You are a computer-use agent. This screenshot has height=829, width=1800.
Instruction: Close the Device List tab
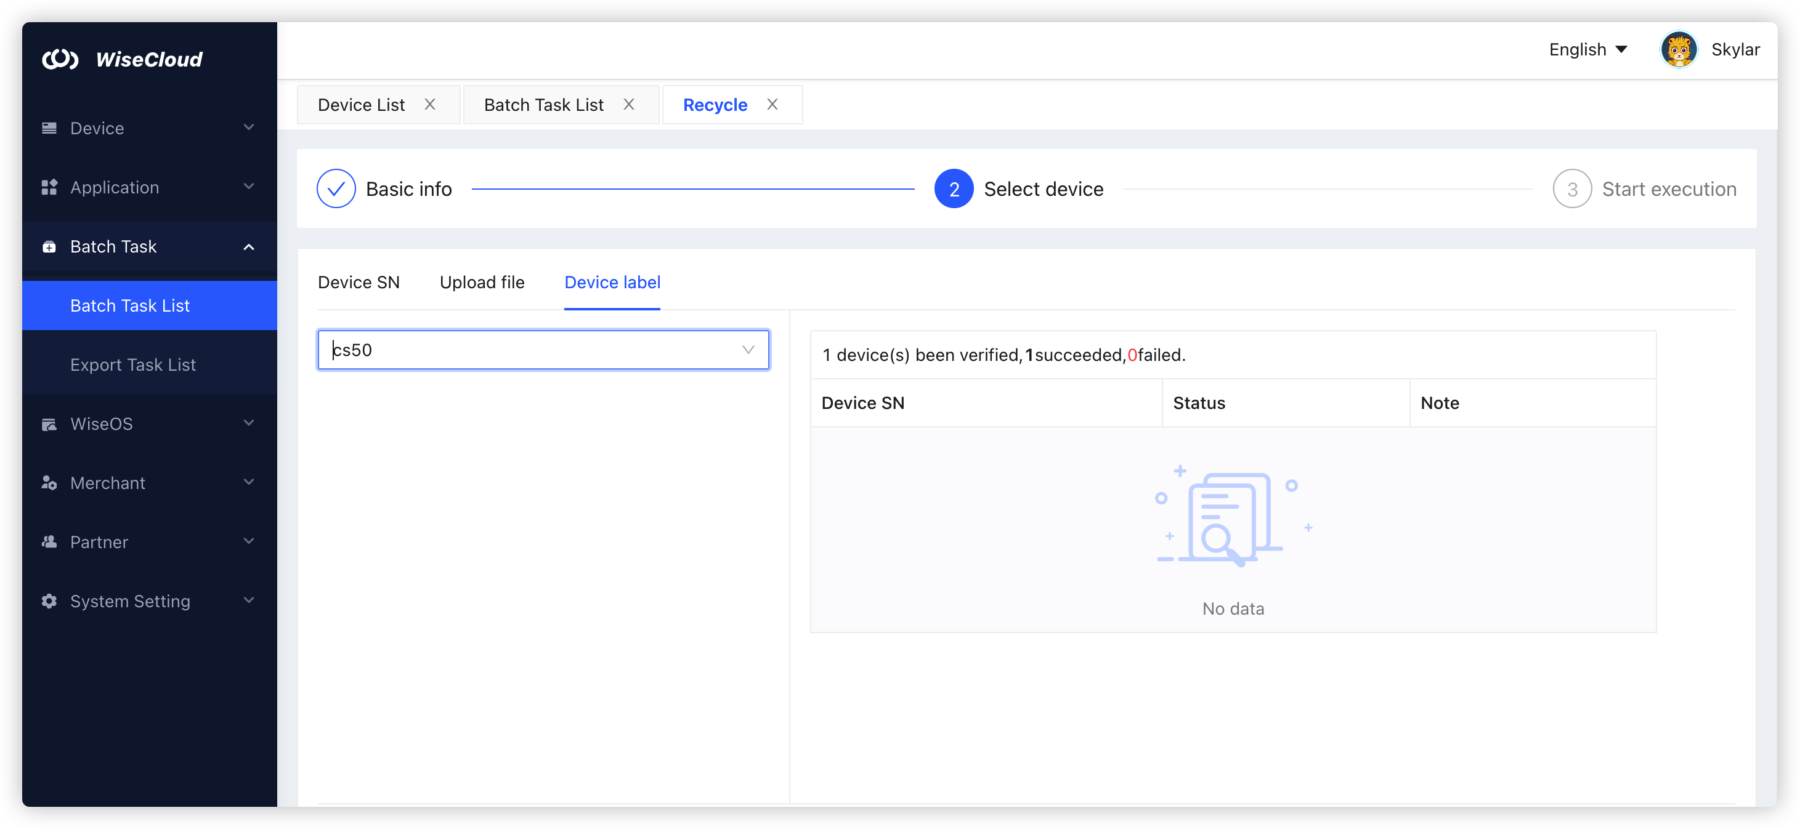point(430,104)
